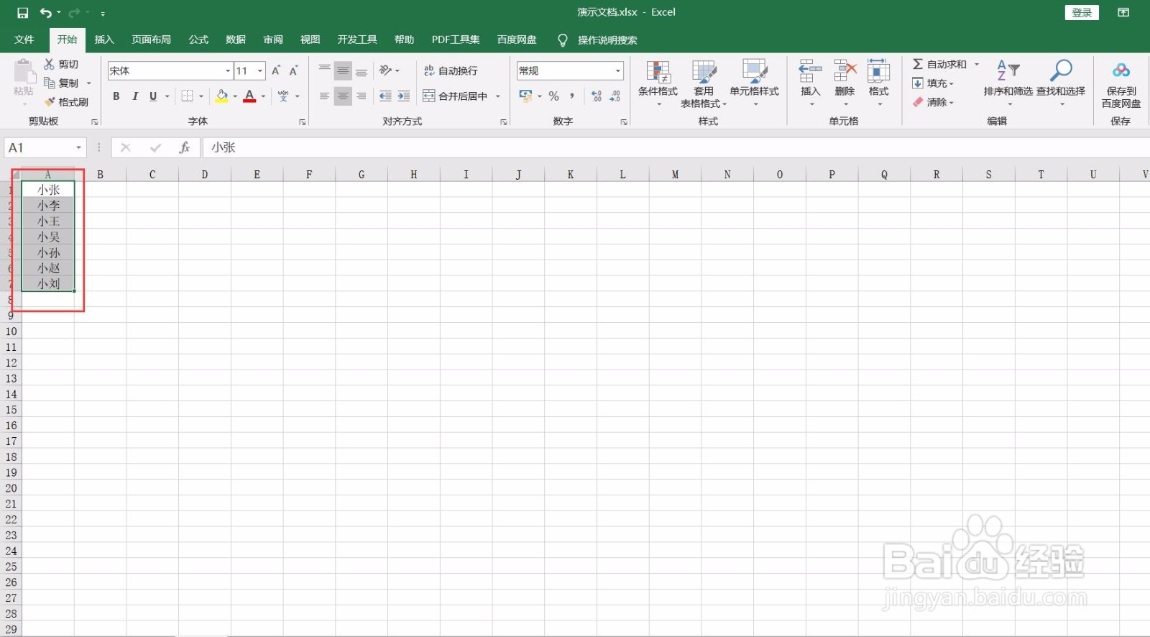Switch to Formulas (公式) tab
Viewport: 1150px width, 637px height.
click(198, 40)
